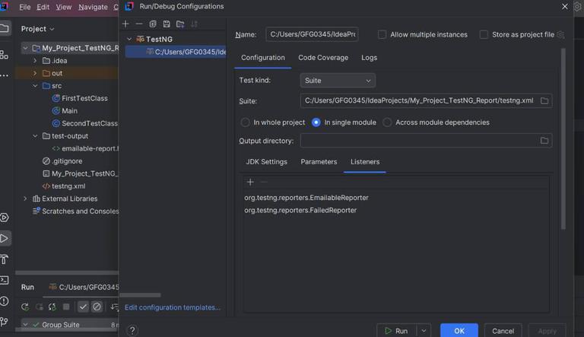Collapse the test-output folder
584x337 pixels.
click(35, 135)
